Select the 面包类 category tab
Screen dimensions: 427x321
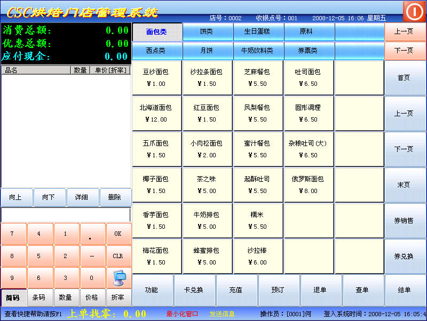click(x=157, y=32)
